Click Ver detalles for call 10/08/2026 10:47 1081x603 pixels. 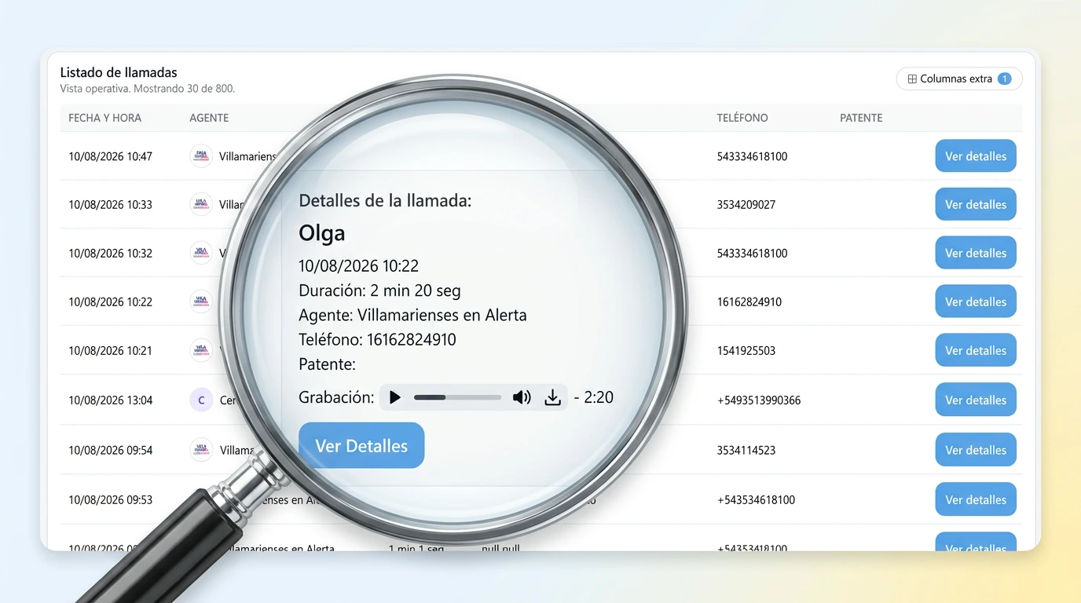pyautogui.click(x=976, y=155)
